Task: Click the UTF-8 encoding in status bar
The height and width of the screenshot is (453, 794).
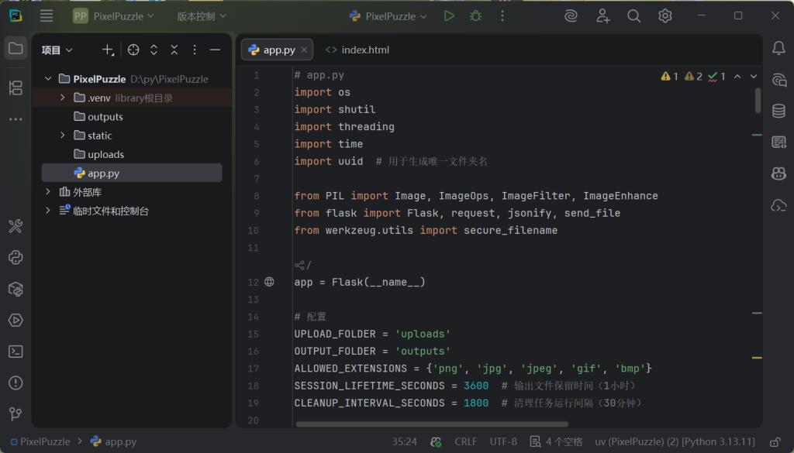Action: [x=503, y=441]
